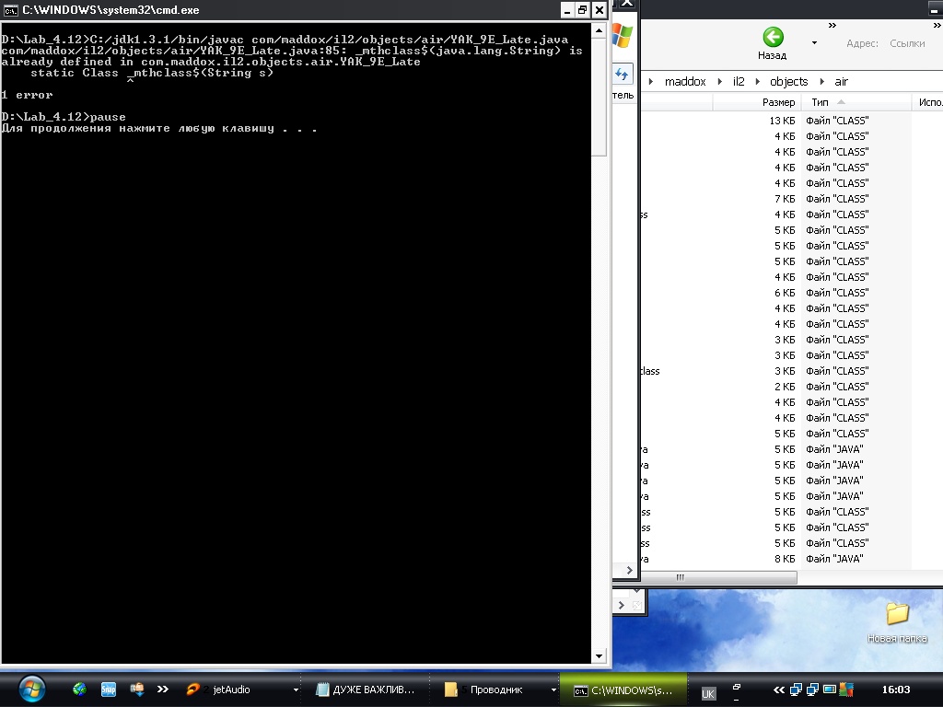Click the Windows Start orb
This screenshot has width=943, height=707.
coord(31,689)
